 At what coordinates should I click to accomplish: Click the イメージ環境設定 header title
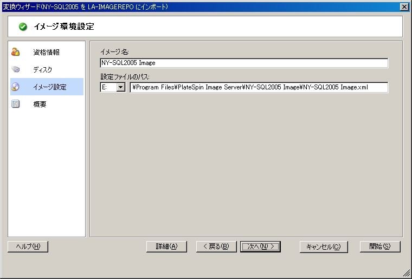coord(64,27)
